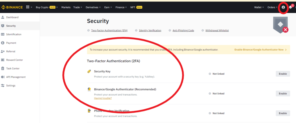296x123 pixels.
Task: Expand the Derivatives menu
Action: point(93,7)
